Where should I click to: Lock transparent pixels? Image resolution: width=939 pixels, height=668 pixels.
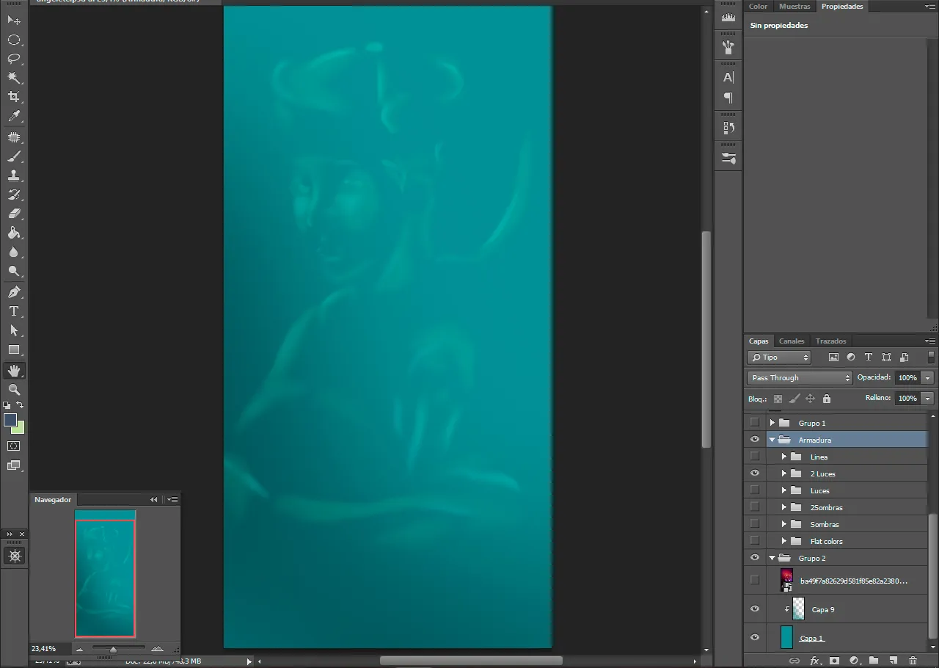click(x=778, y=399)
